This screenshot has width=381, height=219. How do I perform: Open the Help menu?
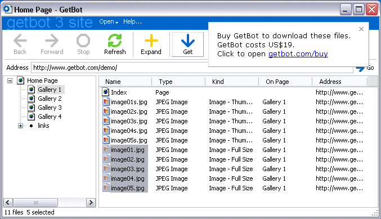point(132,21)
